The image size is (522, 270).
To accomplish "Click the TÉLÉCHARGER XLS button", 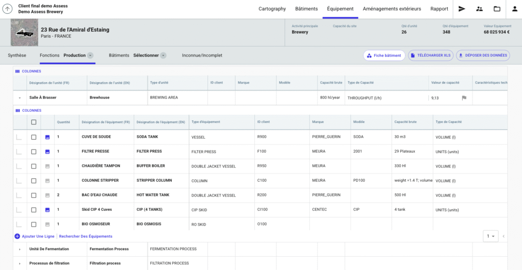I will (430, 55).
